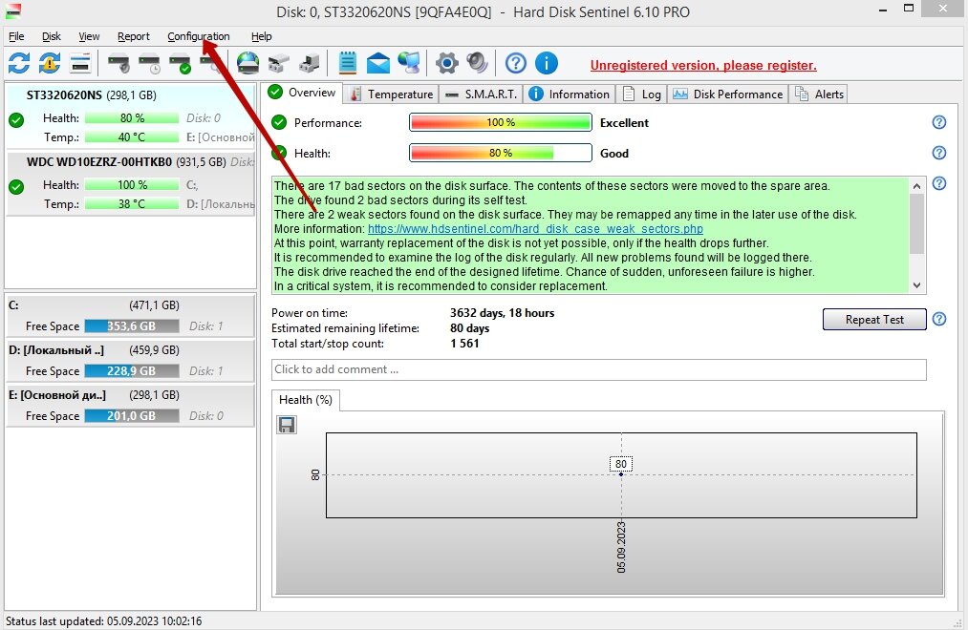Click D: free space 228,9 GB bar
Screen dimensions: 968x630
click(132, 371)
